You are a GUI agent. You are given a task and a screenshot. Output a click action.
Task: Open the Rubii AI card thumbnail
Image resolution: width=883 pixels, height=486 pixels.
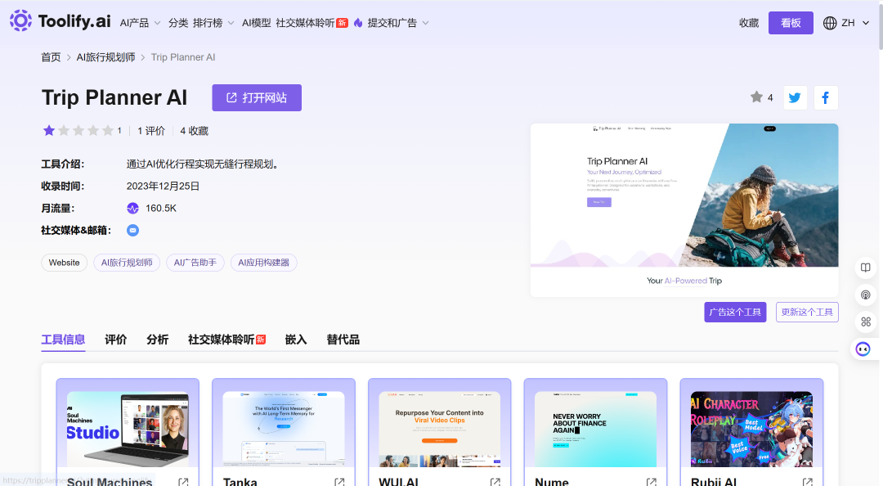pyautogui.click(x=752, y=429)
